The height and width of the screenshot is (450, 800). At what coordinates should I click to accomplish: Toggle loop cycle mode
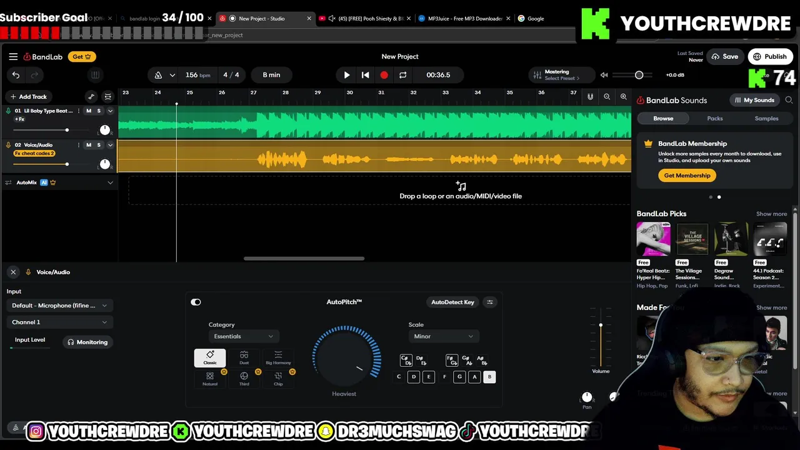click(x=402, y=75)
